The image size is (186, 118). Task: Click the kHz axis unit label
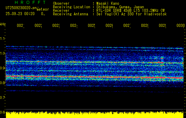(3, 24)
